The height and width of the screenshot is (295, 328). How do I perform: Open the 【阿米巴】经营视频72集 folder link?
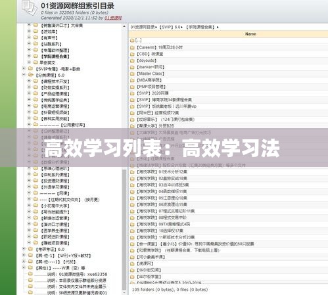pos(157,113)
